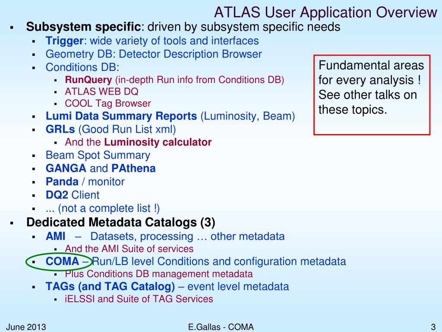
Task: Click 'Dedicated Metadata Catalogs (3)' heading
Action: pyautogui.click(x=121, y=222)
